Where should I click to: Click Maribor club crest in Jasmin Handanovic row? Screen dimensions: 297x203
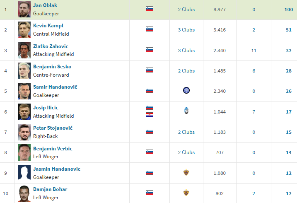point(186,172)
